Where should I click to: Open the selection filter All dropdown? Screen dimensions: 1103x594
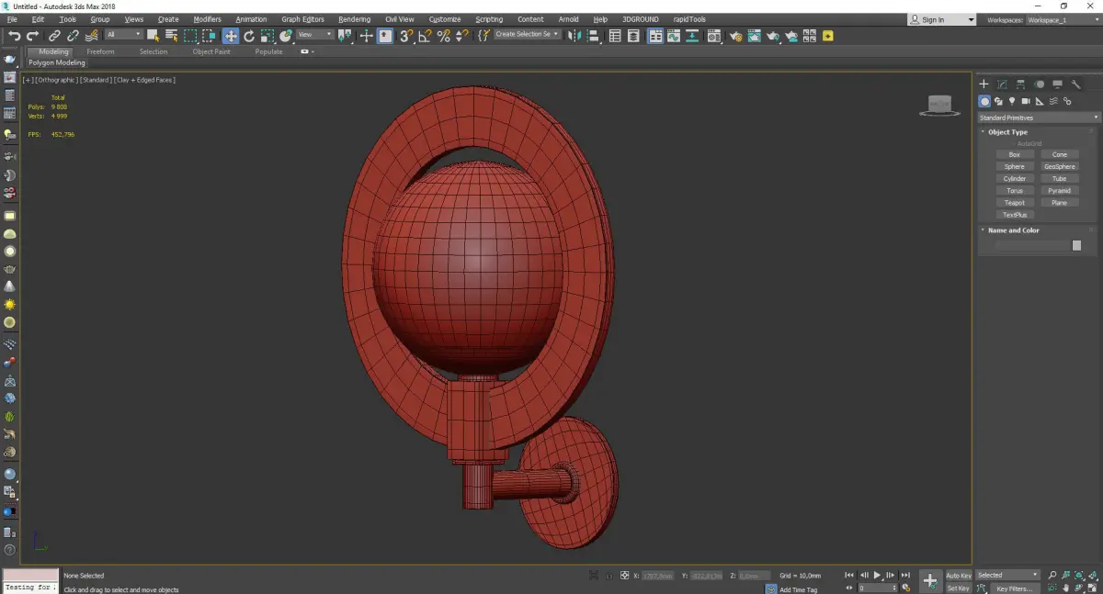tap(123, 35)
